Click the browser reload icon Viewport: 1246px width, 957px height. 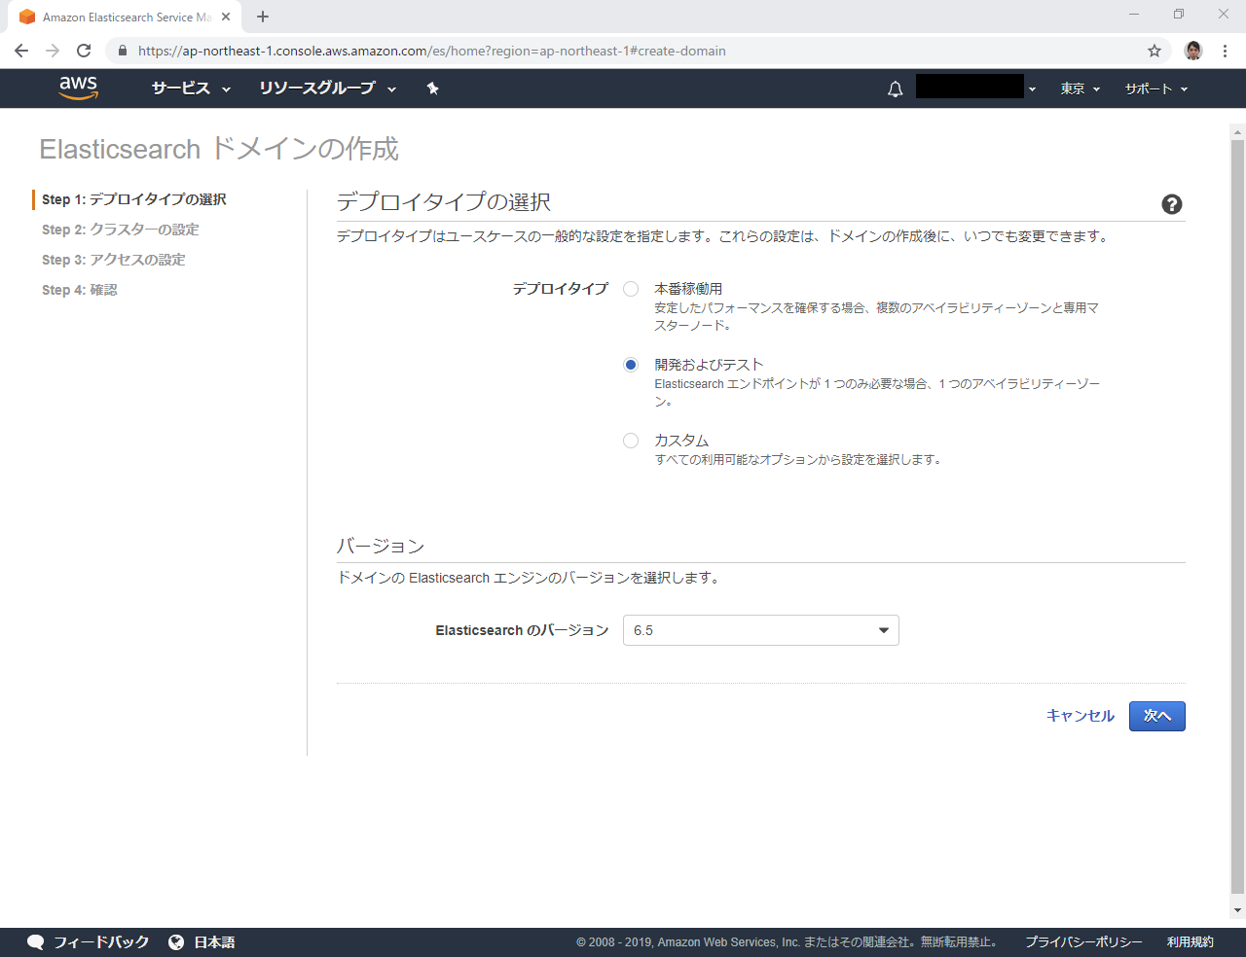[84, 51]
